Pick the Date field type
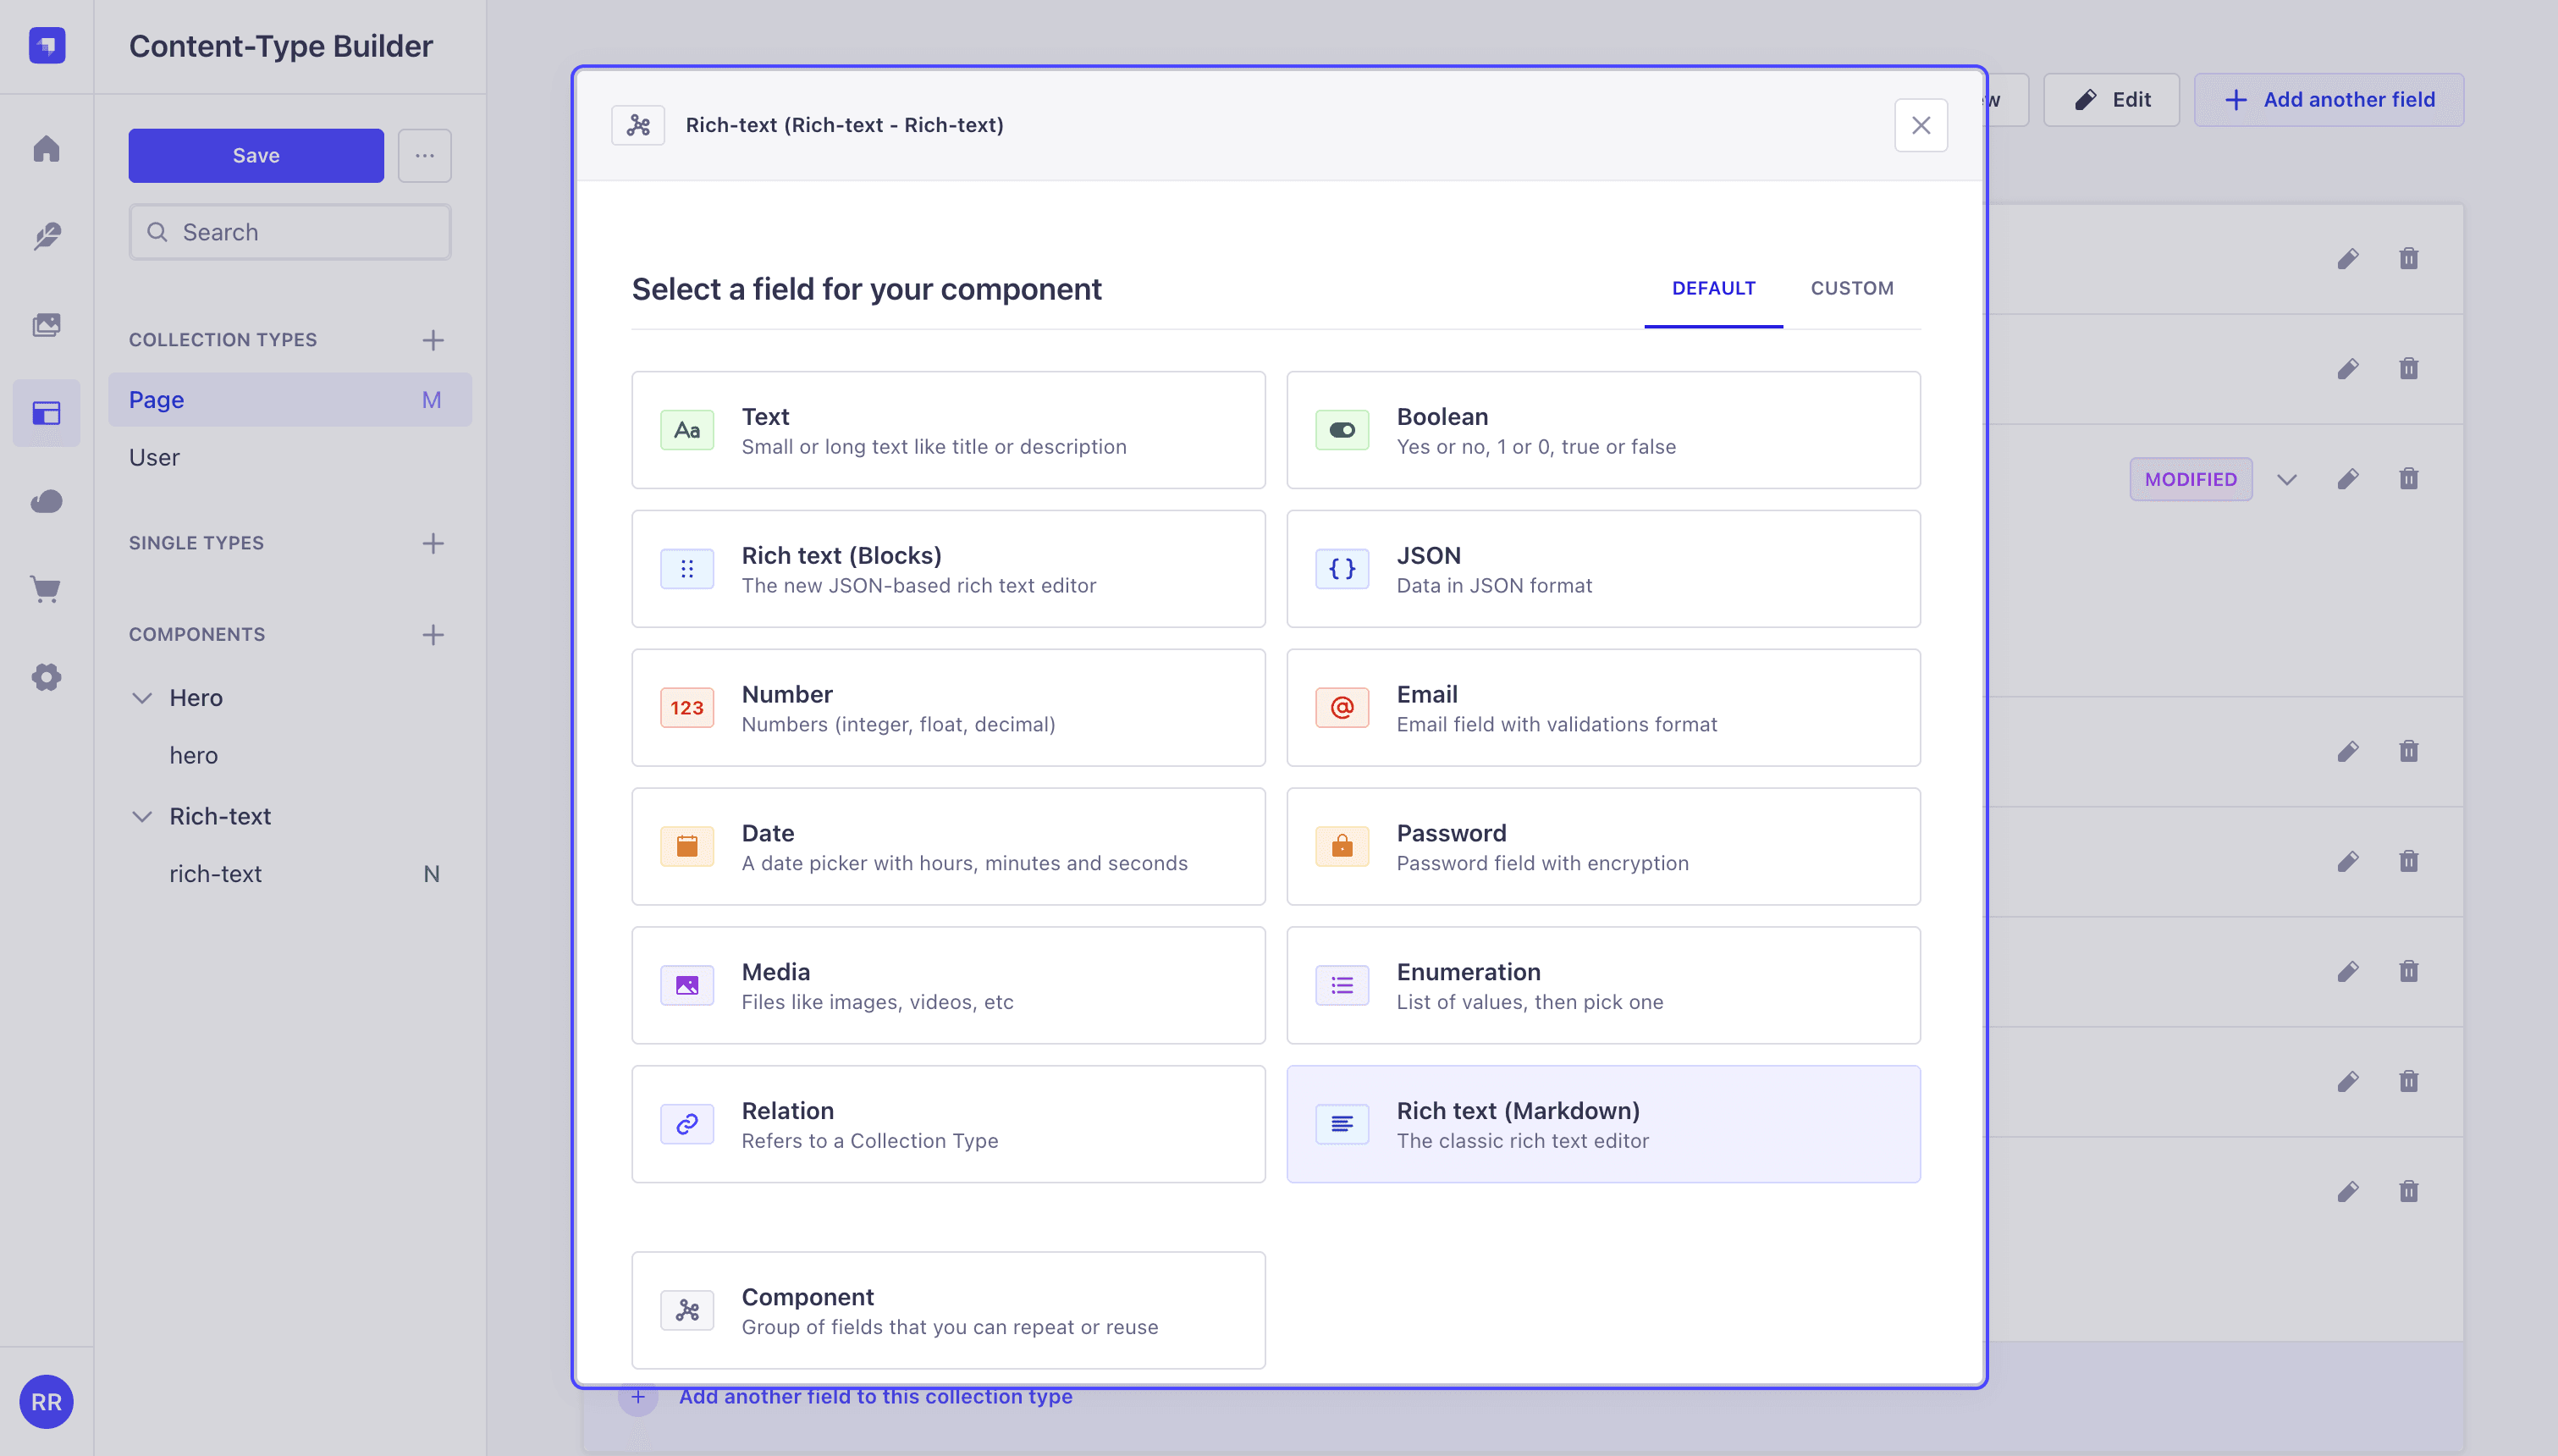This screenshot has height=1456, width=2558. (949, 847)
